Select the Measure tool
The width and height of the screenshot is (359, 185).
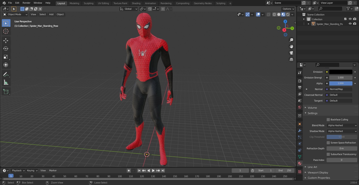coord(6,82)
